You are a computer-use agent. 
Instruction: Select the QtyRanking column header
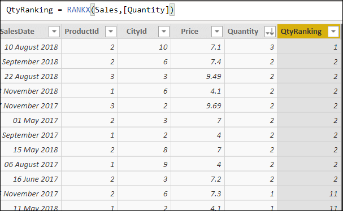309,32
